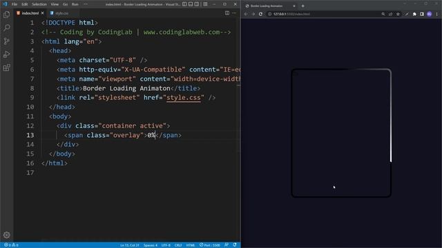The width and height of the screenshot is (442, 248).
Task: Click the share icon in the address bar
Action: point(390,14)
